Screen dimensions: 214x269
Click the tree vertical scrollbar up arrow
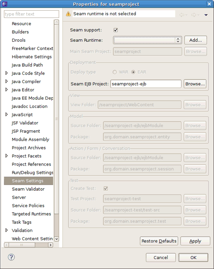tap(56, 22)
